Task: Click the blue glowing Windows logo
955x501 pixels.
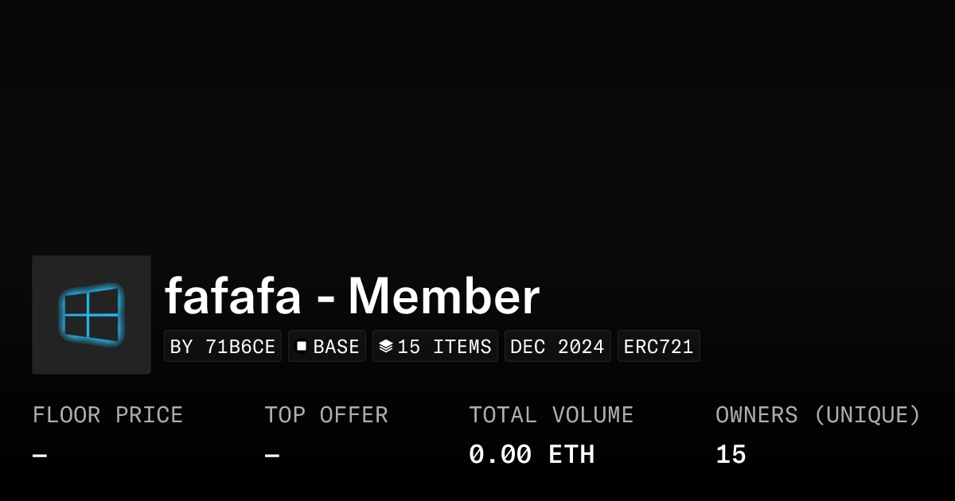Action: (92, 314)
